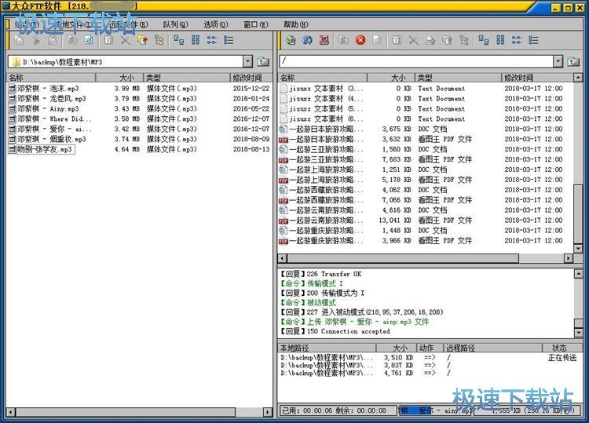Click local pane scroll-right arrow
The height and width of the screenshot is (423, 589).
point(268,412)
